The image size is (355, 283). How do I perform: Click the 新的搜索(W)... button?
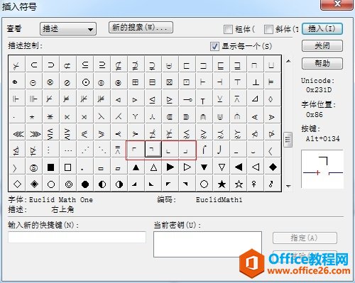click(x=141, y=28)
